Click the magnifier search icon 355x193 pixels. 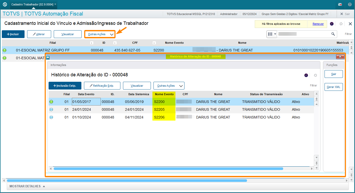(333, 34)
